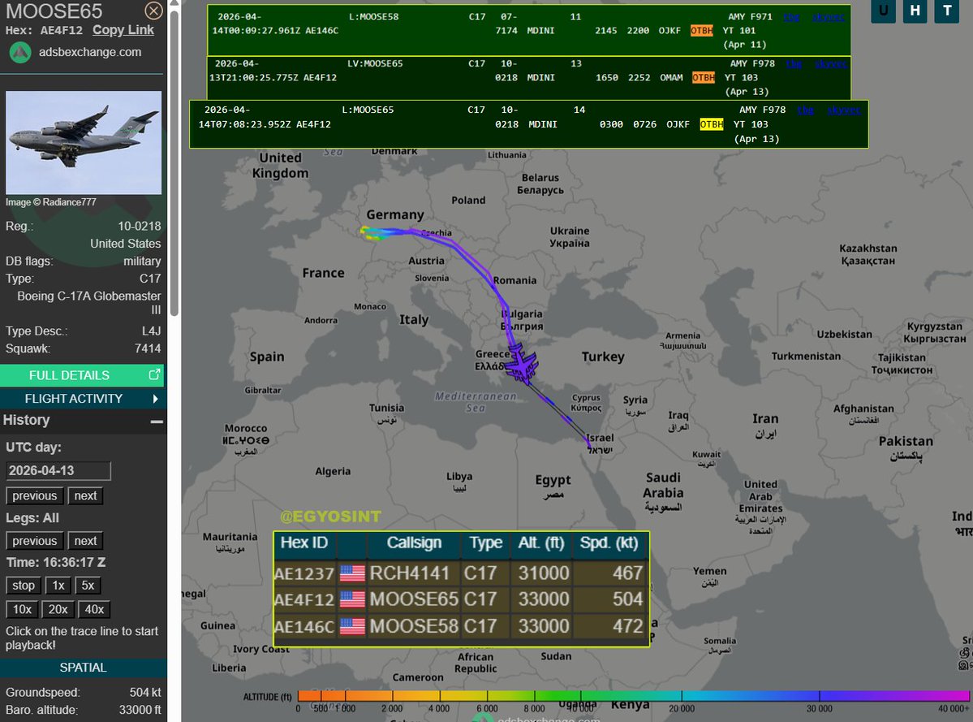Go to previous UTC day
This screenshot has height=722, width=973.
(x=35, y=495)
